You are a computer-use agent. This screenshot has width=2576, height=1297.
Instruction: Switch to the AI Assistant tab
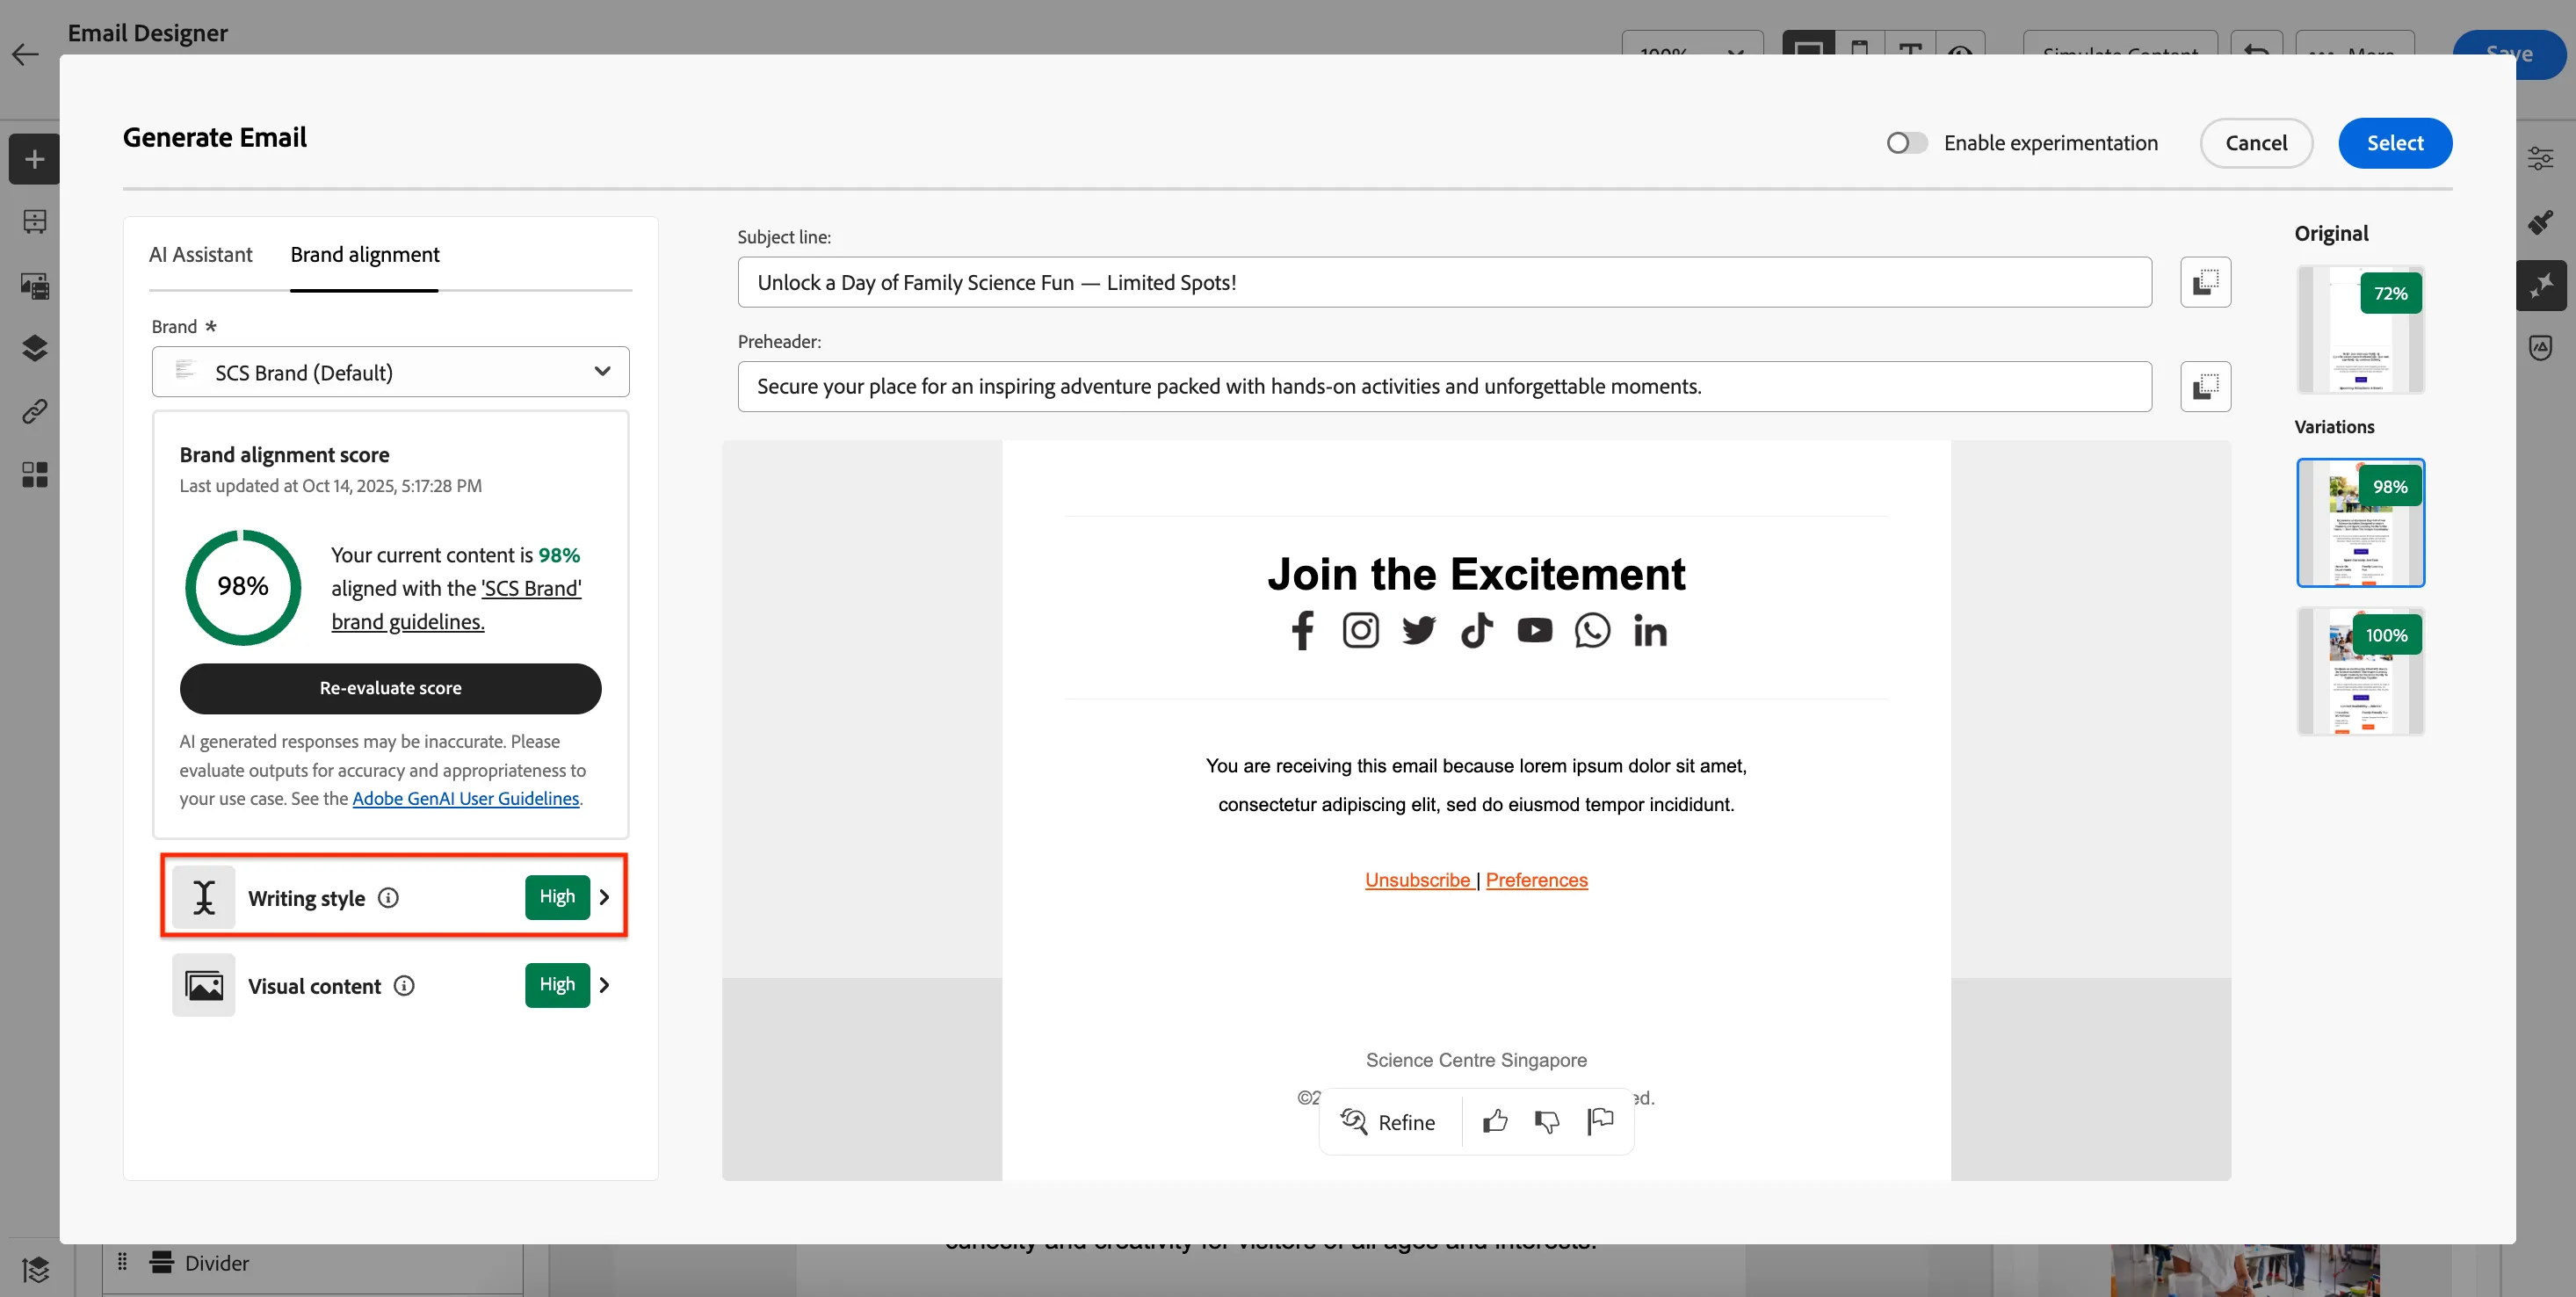200,254
